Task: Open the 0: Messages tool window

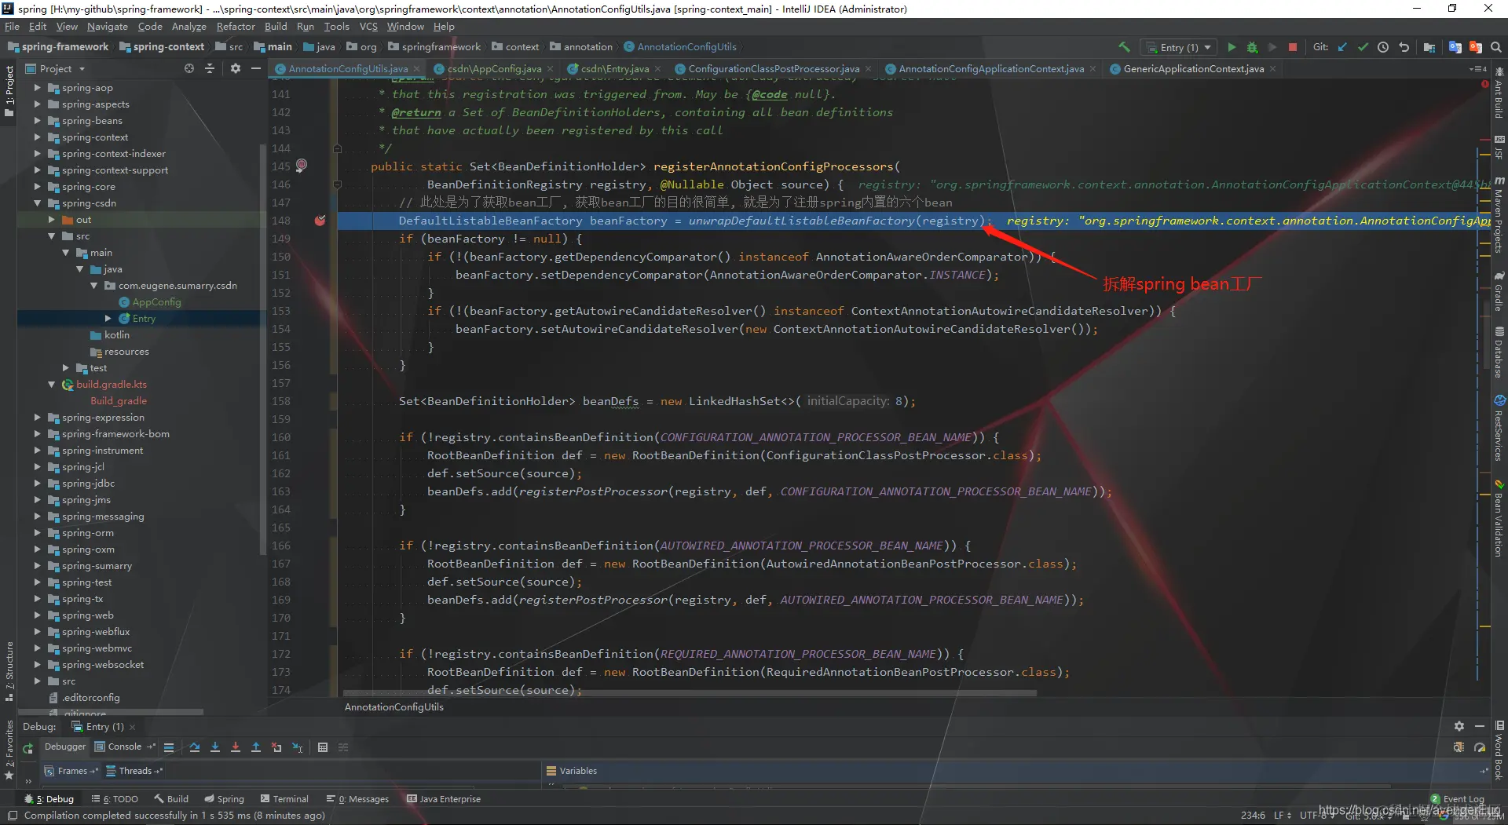Action: [358, 799]
